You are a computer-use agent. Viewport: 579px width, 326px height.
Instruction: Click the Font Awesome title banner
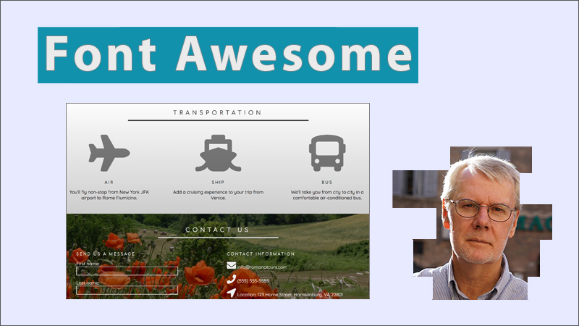click(x=227, y=55)
